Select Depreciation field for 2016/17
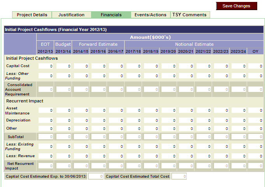This screenshot has height=187, width=265. (116, 121)
